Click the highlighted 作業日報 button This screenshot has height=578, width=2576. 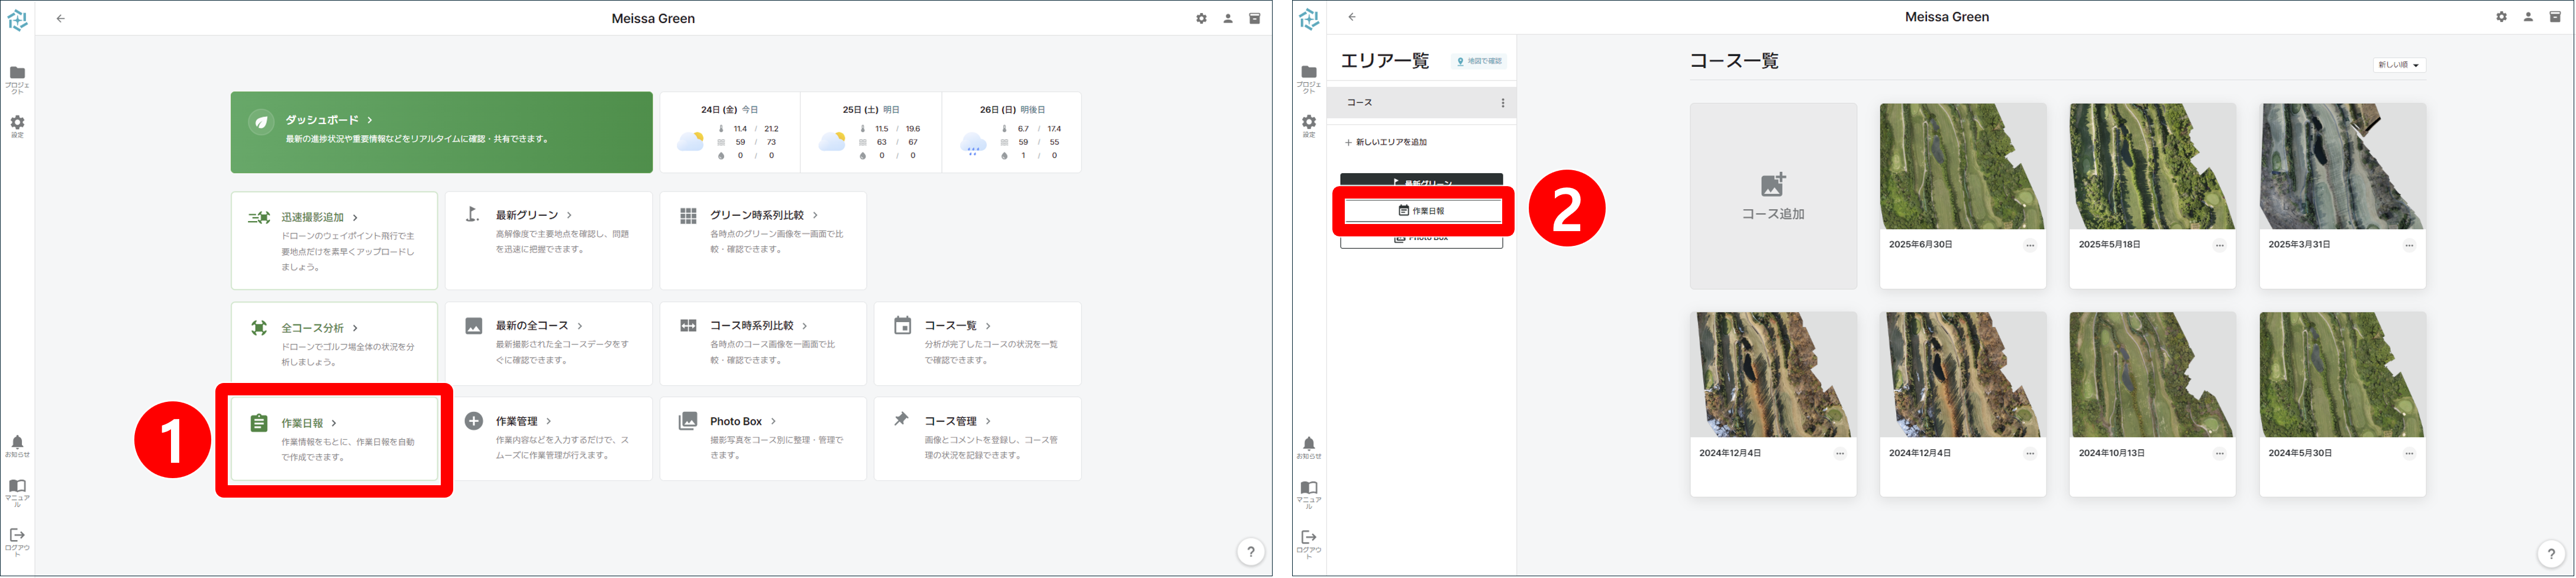[x=1422, y=210]
